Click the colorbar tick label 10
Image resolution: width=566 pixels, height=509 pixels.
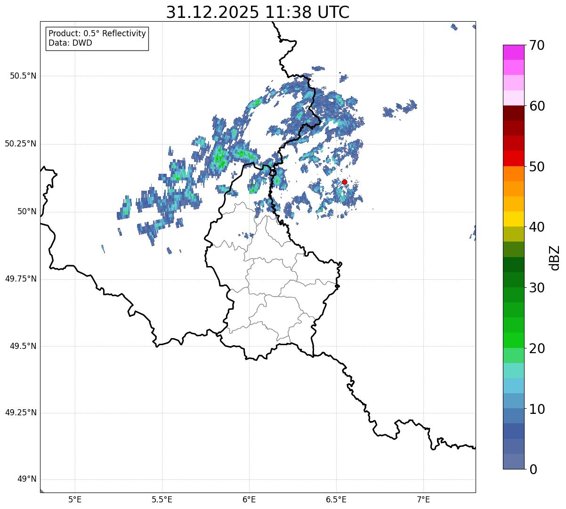537,409
